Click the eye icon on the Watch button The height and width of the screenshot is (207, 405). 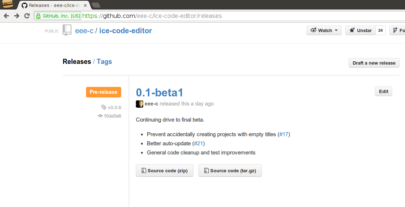click(x=313, y=30)
